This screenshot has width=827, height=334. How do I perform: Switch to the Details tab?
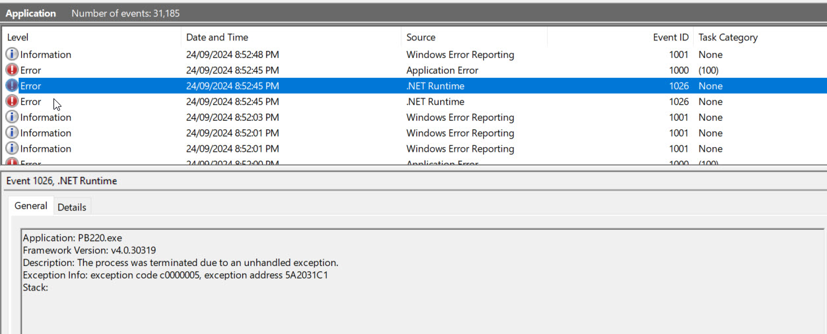72,207
